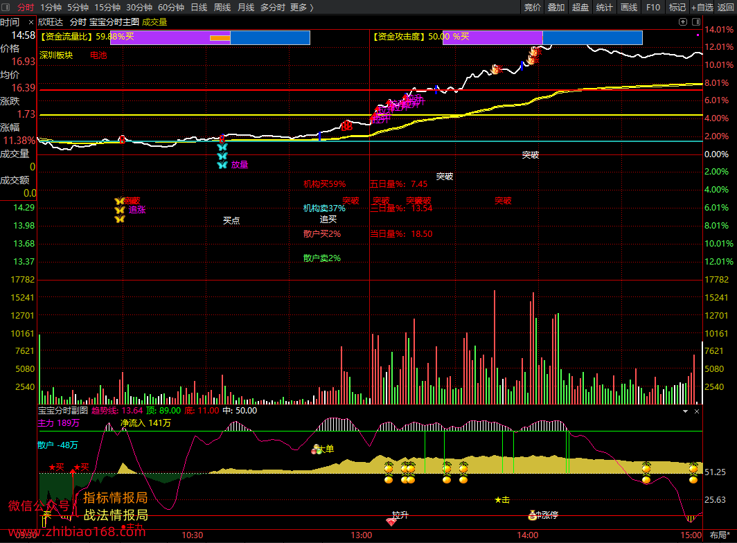Viewport: 737px width, 543px height.
Task: Click the 标记 mark button
Action: coord(677,7)
